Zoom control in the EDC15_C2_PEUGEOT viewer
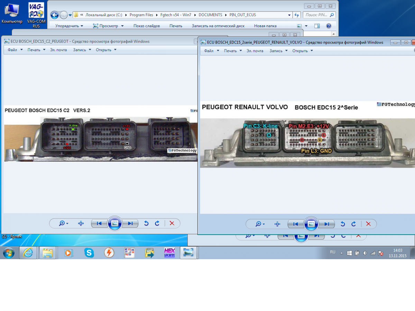 [x=64, y=224]
